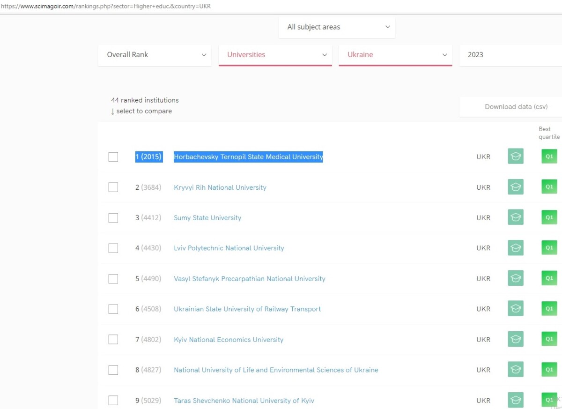Expand the Overall Rank dropdown
562x409 pixels.
click(155, 55)
